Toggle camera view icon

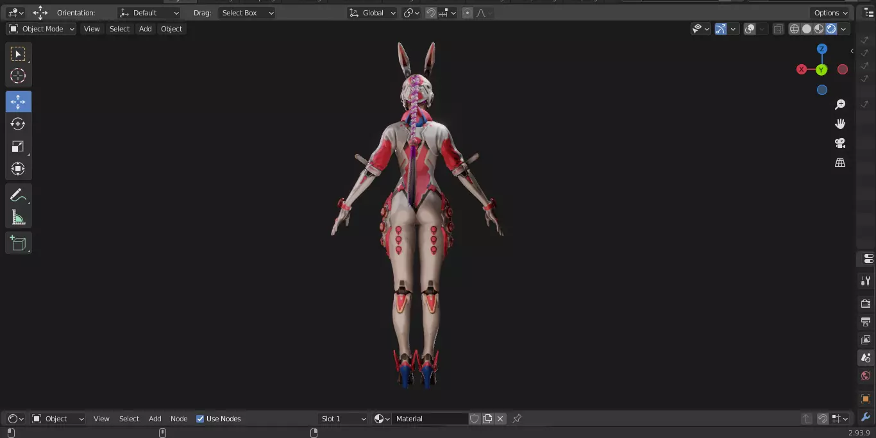[x=840, y=143]
